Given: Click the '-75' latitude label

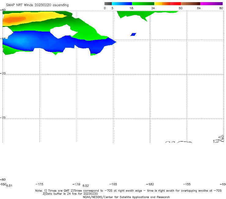Looking at the screenshot, I should tap(3, 118).
